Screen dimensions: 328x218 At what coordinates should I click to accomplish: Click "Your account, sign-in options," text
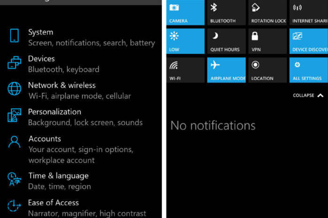pos(81,150)
